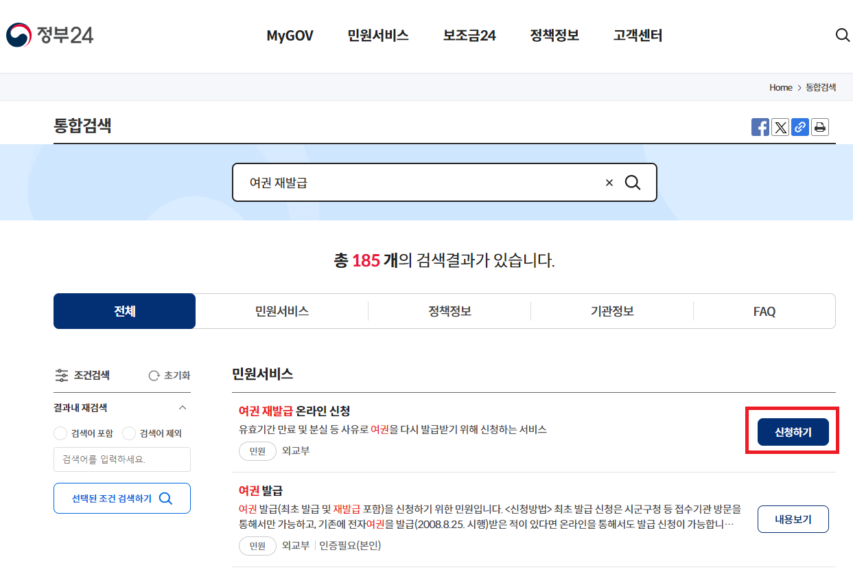Switch to the FAQ tab
The height and width of the screenshot is (570, 853).
764,310
